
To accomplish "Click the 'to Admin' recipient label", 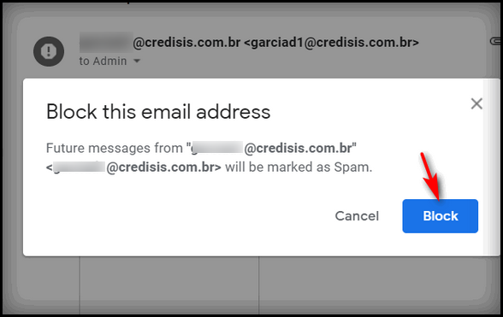I will pos(103,61).
